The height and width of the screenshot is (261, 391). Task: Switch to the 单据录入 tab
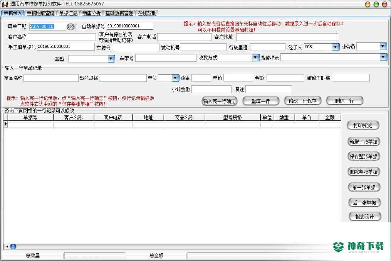(12, 13)
